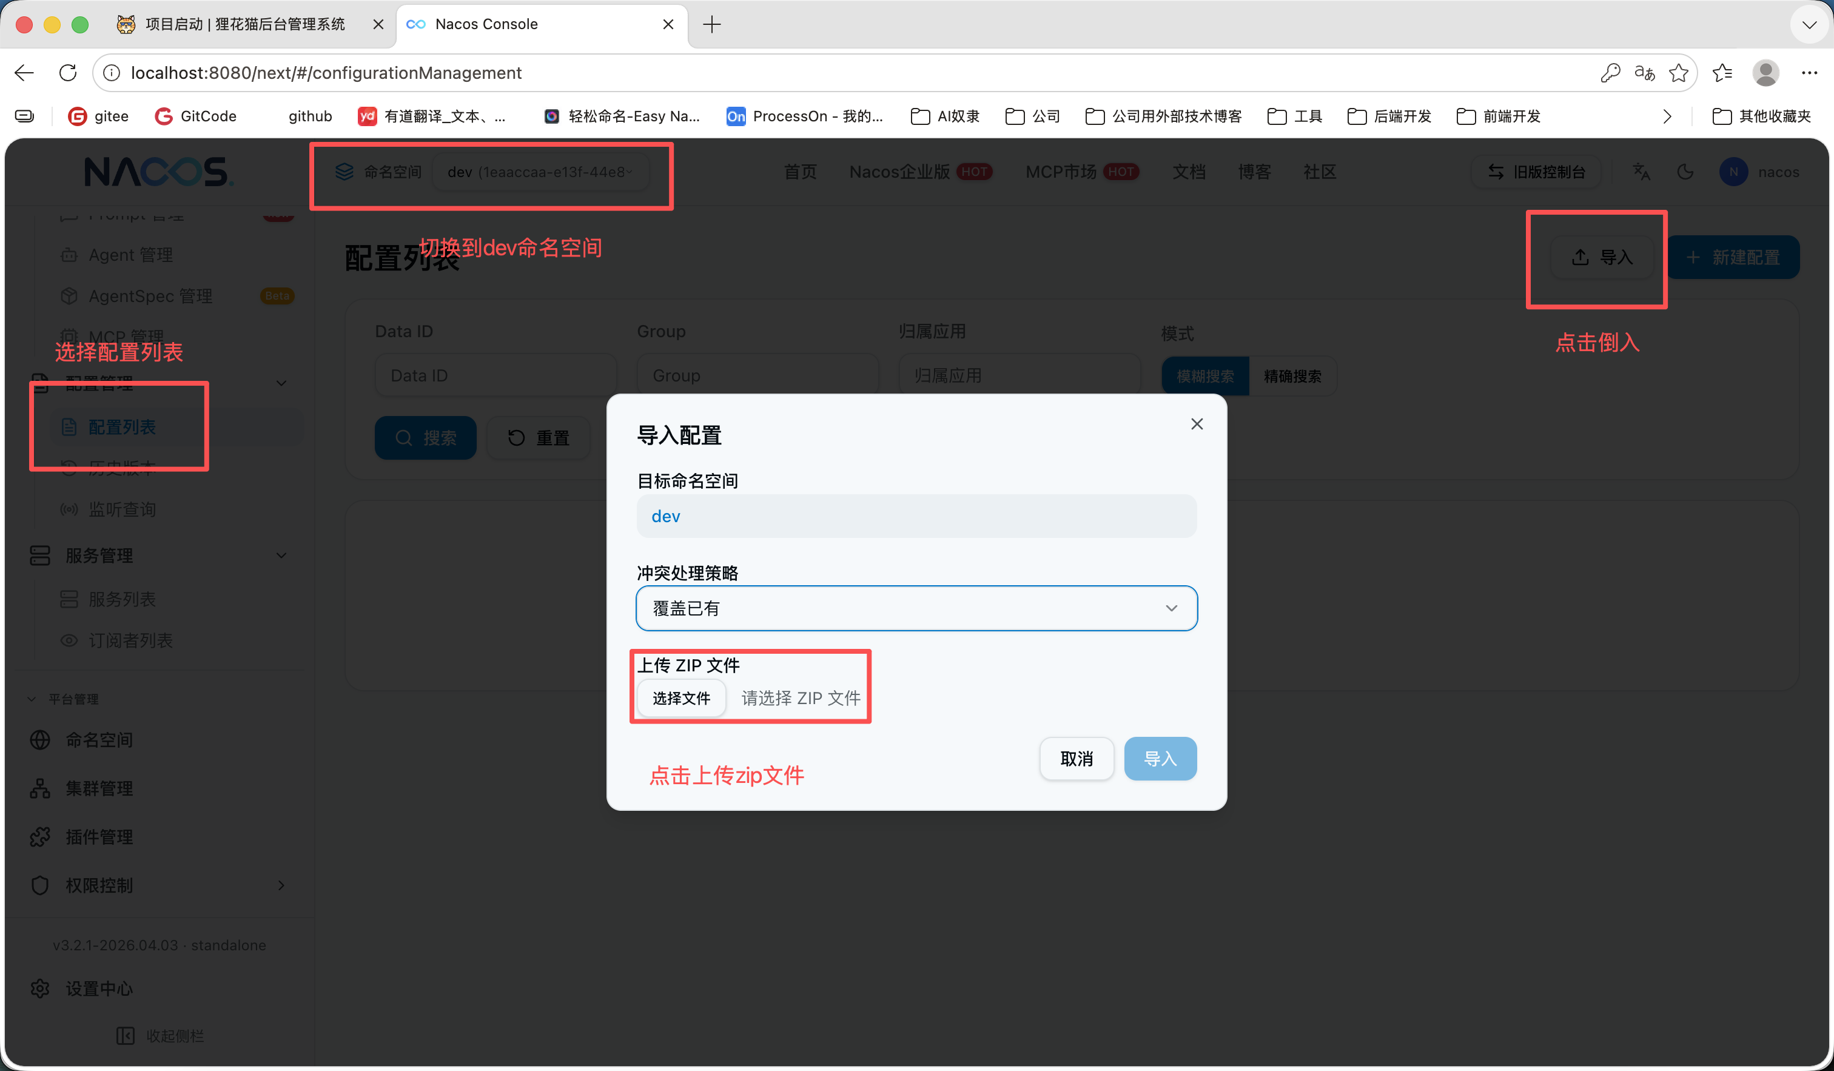The width and height of the screenshot is (1834, 1071).
Task: Click the Group search field
Action: tap(757, 375)
